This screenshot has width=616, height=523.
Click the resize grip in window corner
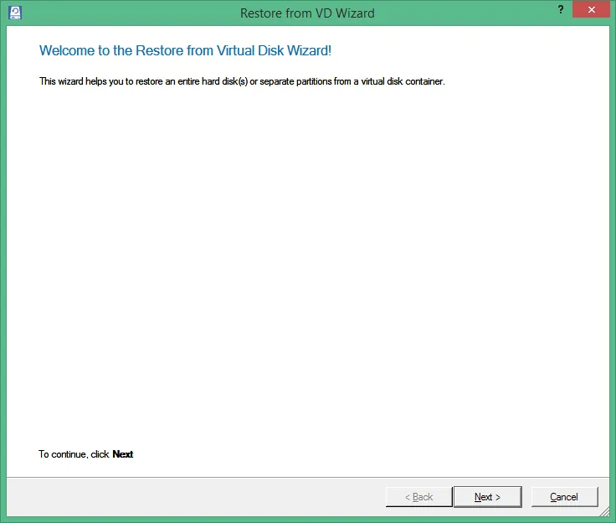coord(604,511)
